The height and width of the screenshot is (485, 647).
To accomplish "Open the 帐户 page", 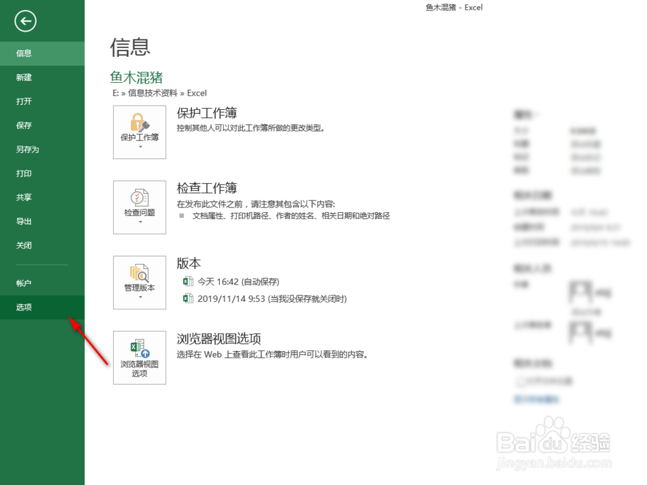I will [x=42, y=283].
